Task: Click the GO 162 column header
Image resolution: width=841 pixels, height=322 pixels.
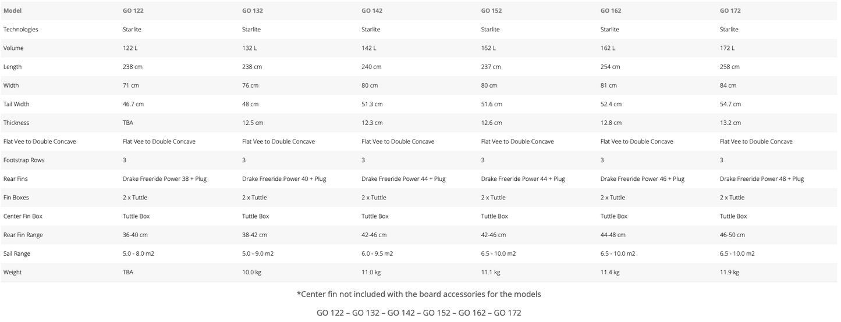Action: [x=611, y=10]
